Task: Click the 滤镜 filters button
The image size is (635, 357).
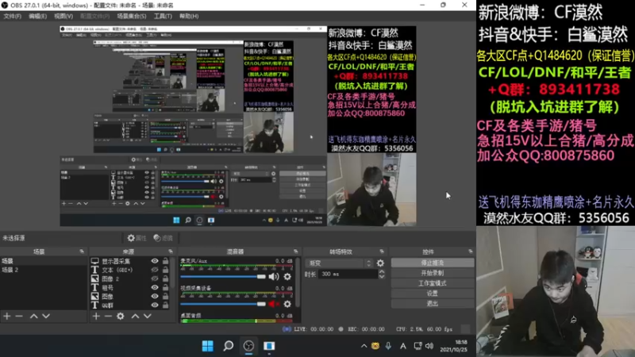Action: 164,238
